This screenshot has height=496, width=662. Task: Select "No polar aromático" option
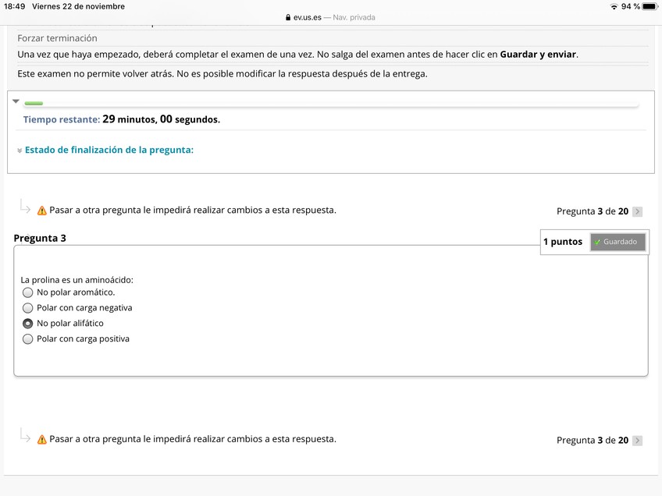28,292
